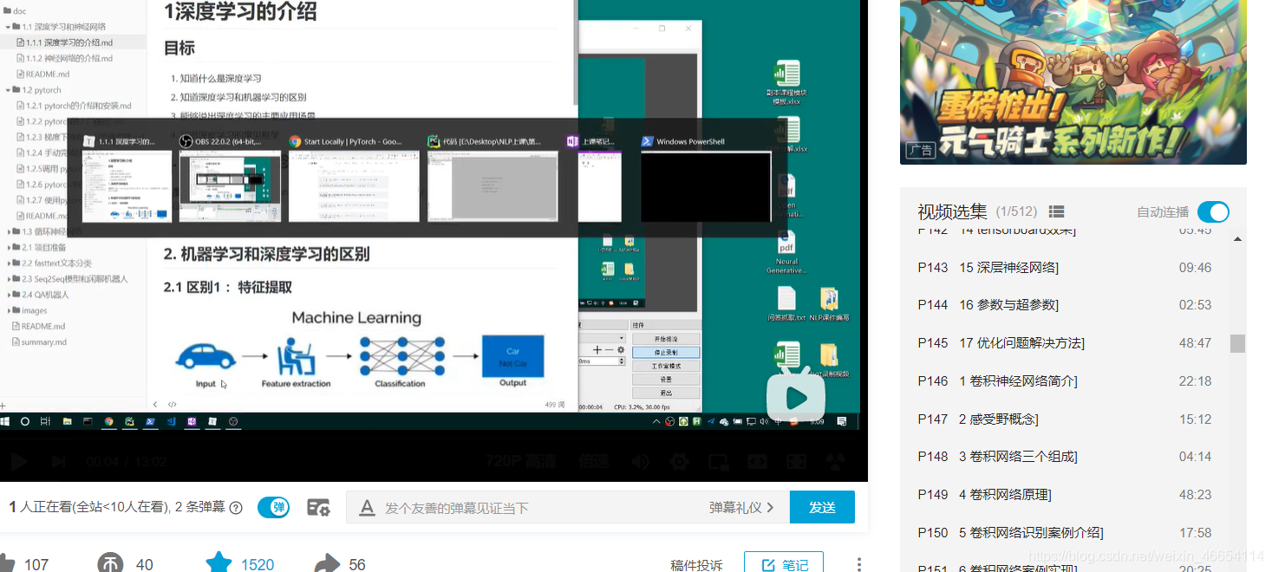This screenshot has height=572, width=1272.
Task: Click the widescreen mode icon in player
Action: 757,461
